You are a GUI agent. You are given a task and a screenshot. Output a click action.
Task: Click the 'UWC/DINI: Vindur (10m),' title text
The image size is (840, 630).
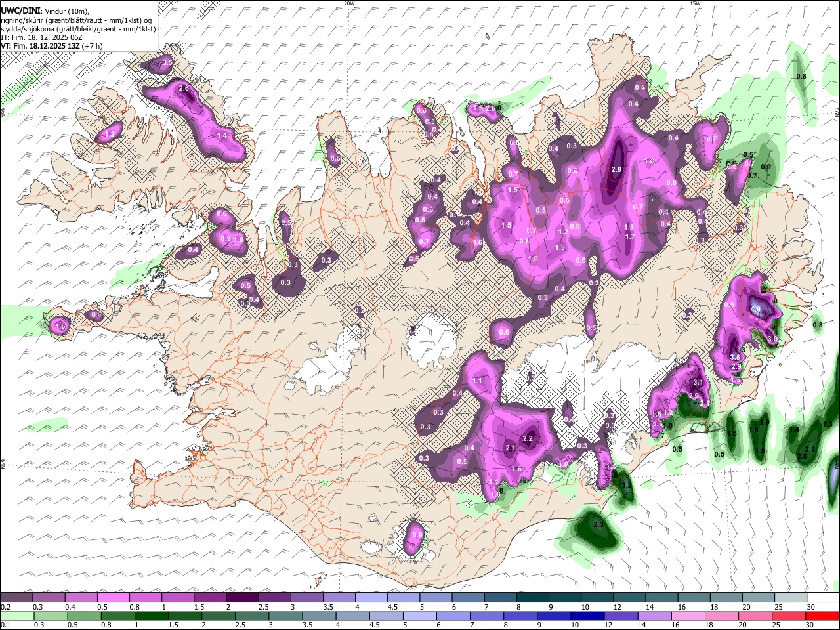45,10
